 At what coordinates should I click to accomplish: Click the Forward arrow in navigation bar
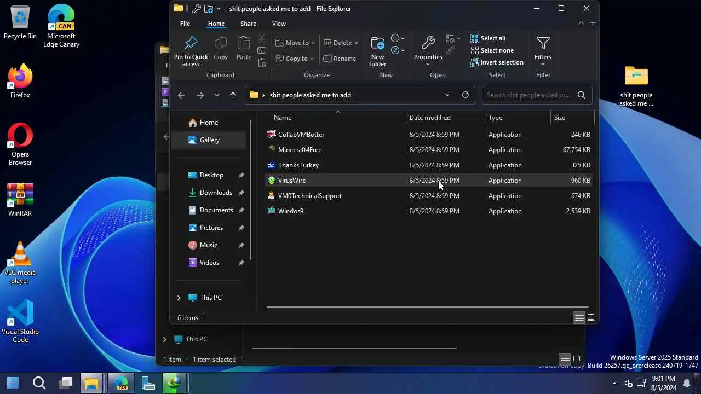(x=200, y=95)
